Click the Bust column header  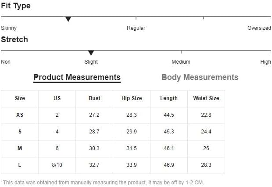click(x=94, y=98)
